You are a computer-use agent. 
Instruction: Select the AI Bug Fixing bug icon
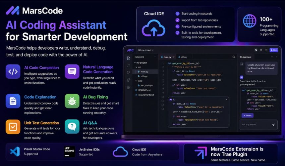(72, 101)
